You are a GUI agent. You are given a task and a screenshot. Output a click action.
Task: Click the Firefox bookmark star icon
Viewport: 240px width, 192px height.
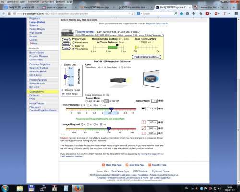coord(181,14)
